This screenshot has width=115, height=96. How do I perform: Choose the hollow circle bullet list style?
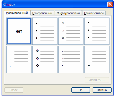pyautogui.click(x=71, y=31)
